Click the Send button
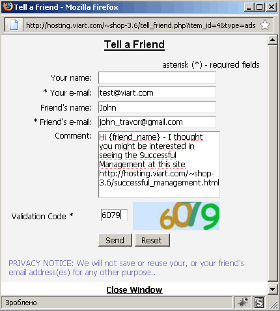Screen dimensions: 280x311 (115, 240)
